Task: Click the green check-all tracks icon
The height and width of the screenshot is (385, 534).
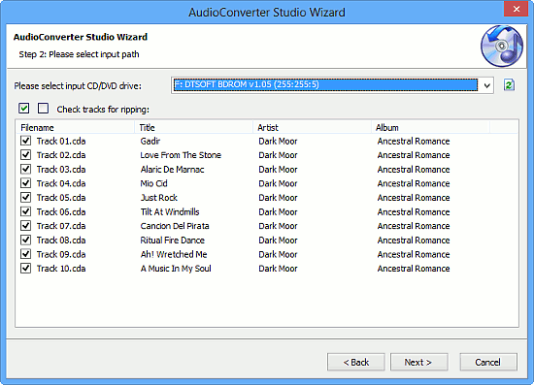Action: point(24,109)
